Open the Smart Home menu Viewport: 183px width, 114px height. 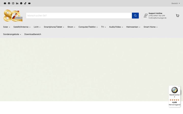[150, 27]
